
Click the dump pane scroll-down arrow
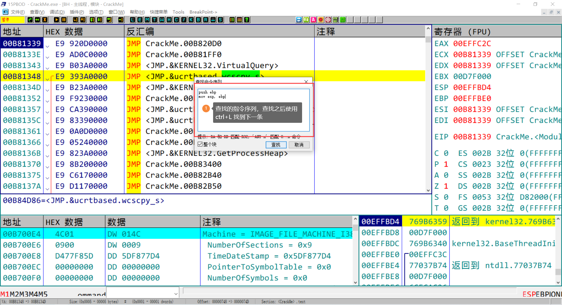click(355, 282)
